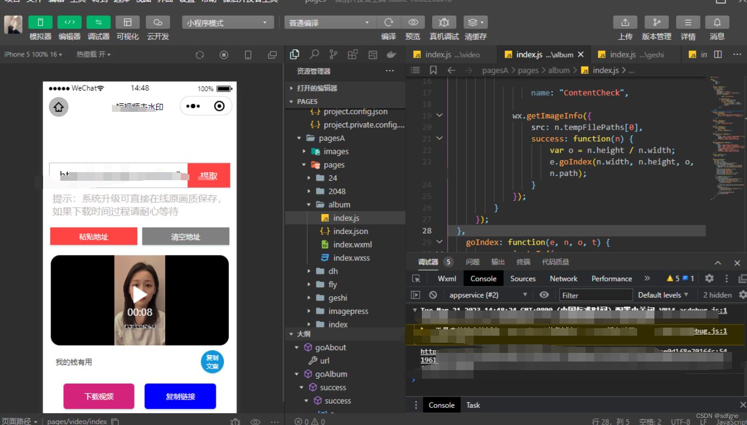Switch to index.js geshi editor tab
Image resolution: width=747 pixels, height=425 pixels.
pos(630,54)
